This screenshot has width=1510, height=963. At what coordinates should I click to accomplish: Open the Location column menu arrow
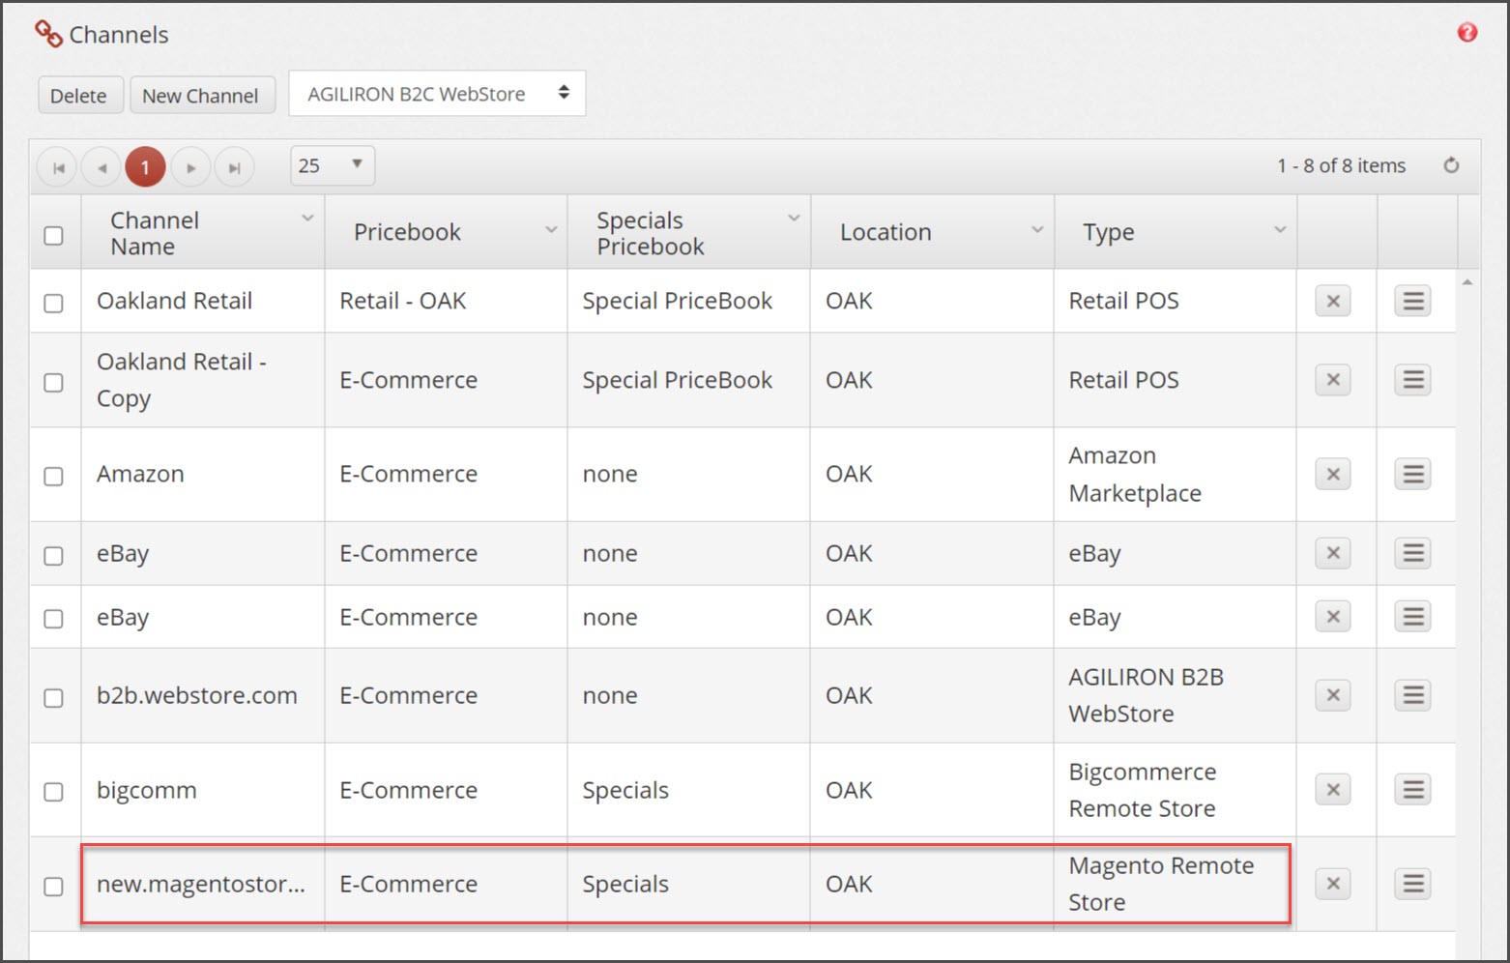point(1037,230)
